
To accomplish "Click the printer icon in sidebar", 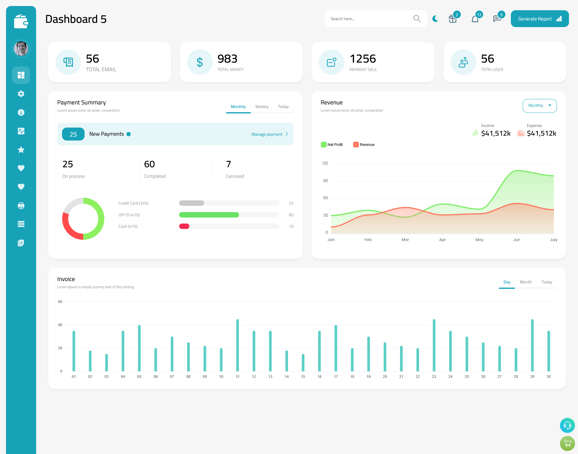I will click(x=21, y=205).
